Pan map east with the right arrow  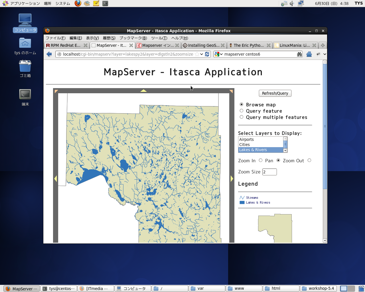232,179
